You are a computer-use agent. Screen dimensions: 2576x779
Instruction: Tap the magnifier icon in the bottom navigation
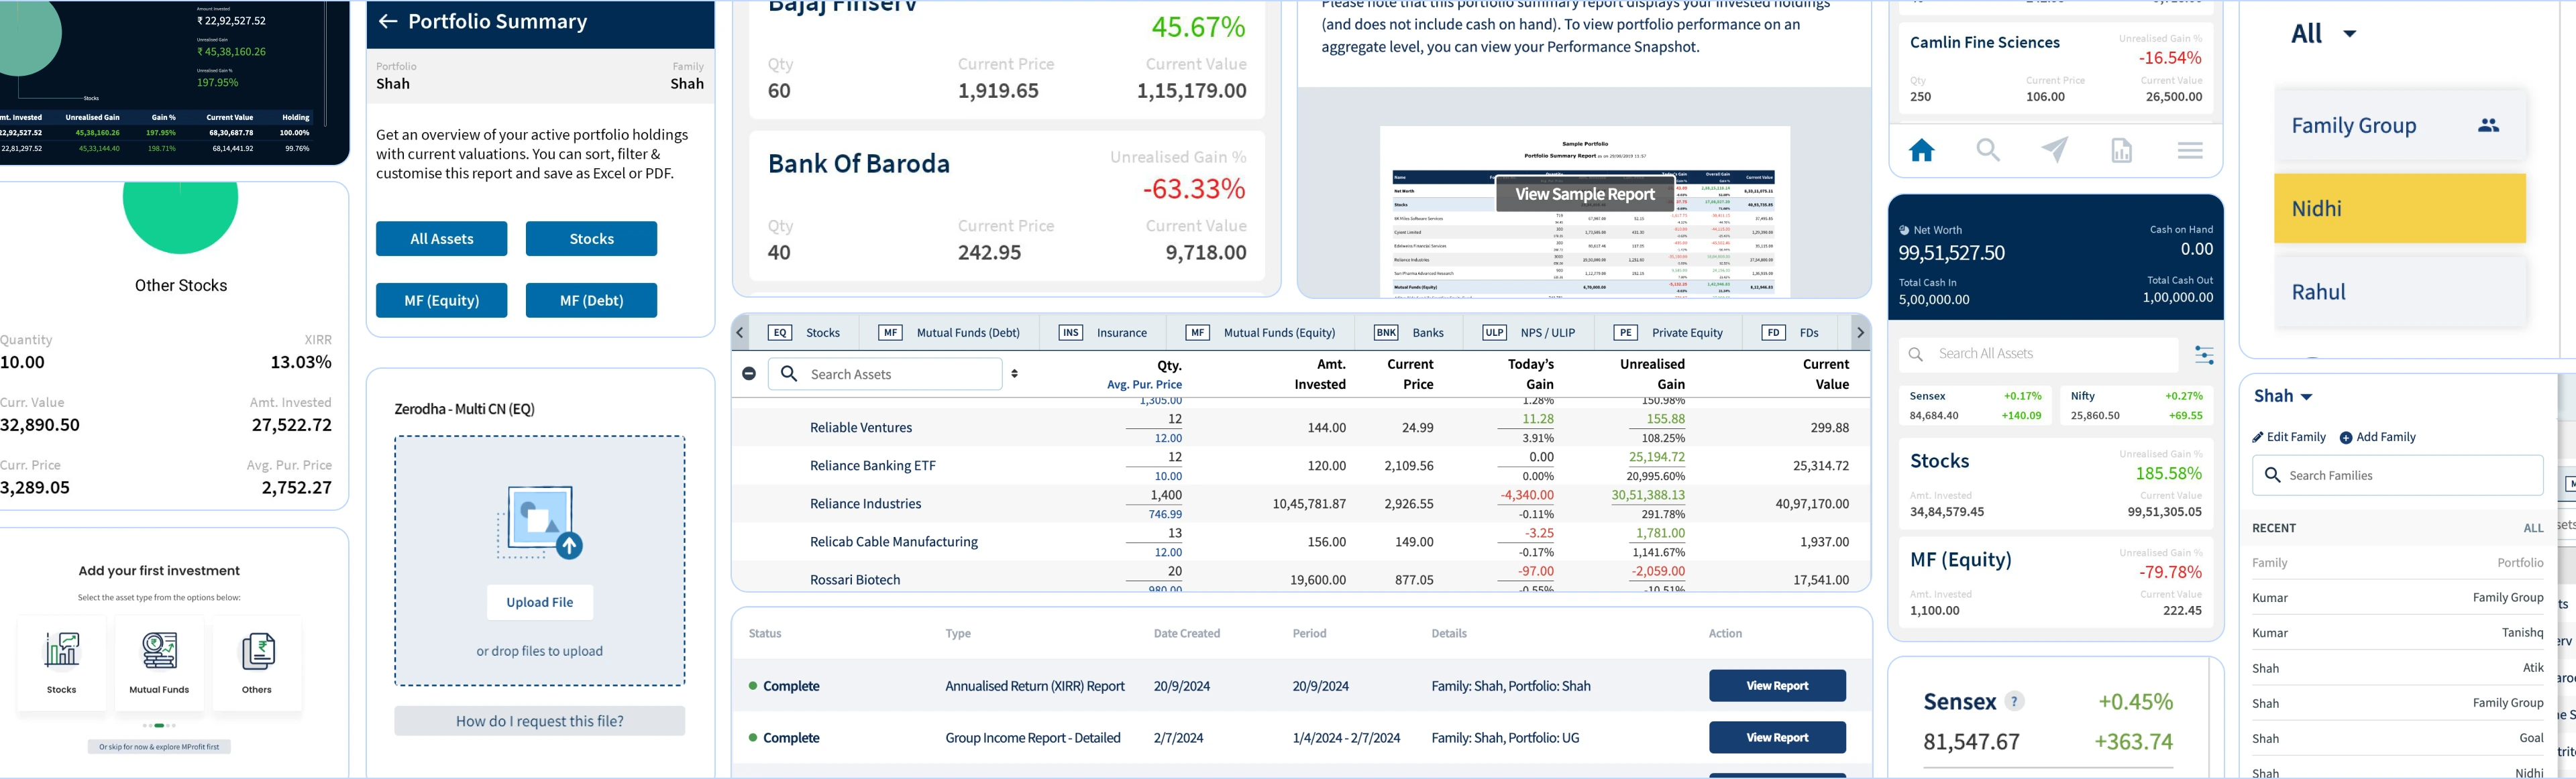1988,151
